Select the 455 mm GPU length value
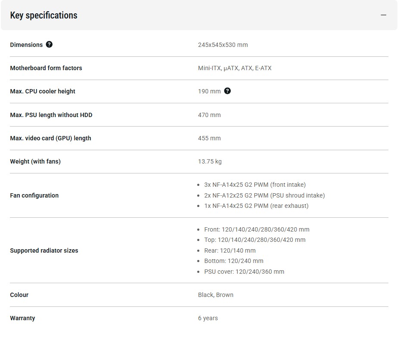Viewport: 400px width, 340px height. coord(209,138)
